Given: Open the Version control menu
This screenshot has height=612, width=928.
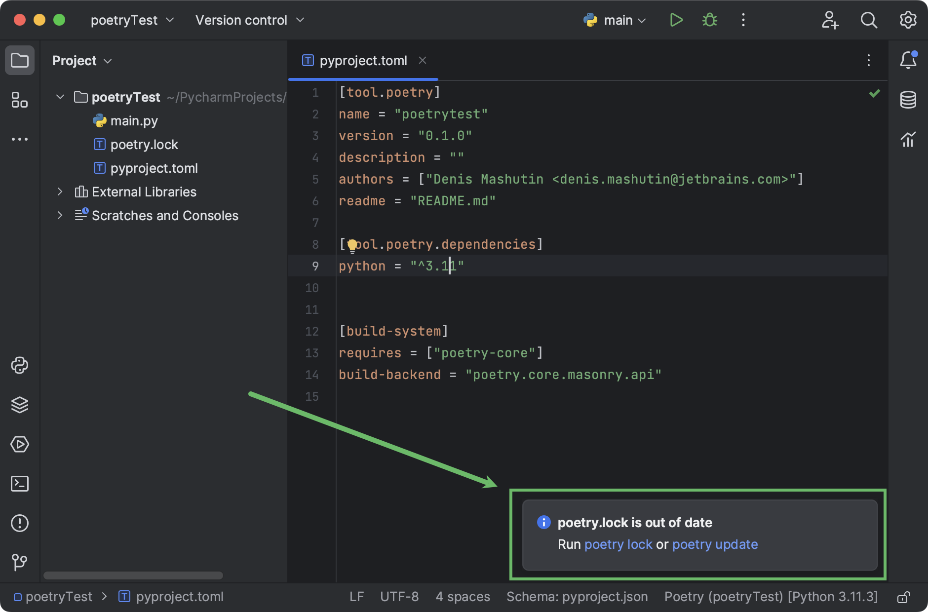Looking at the screenshot, I should (249, 20).
